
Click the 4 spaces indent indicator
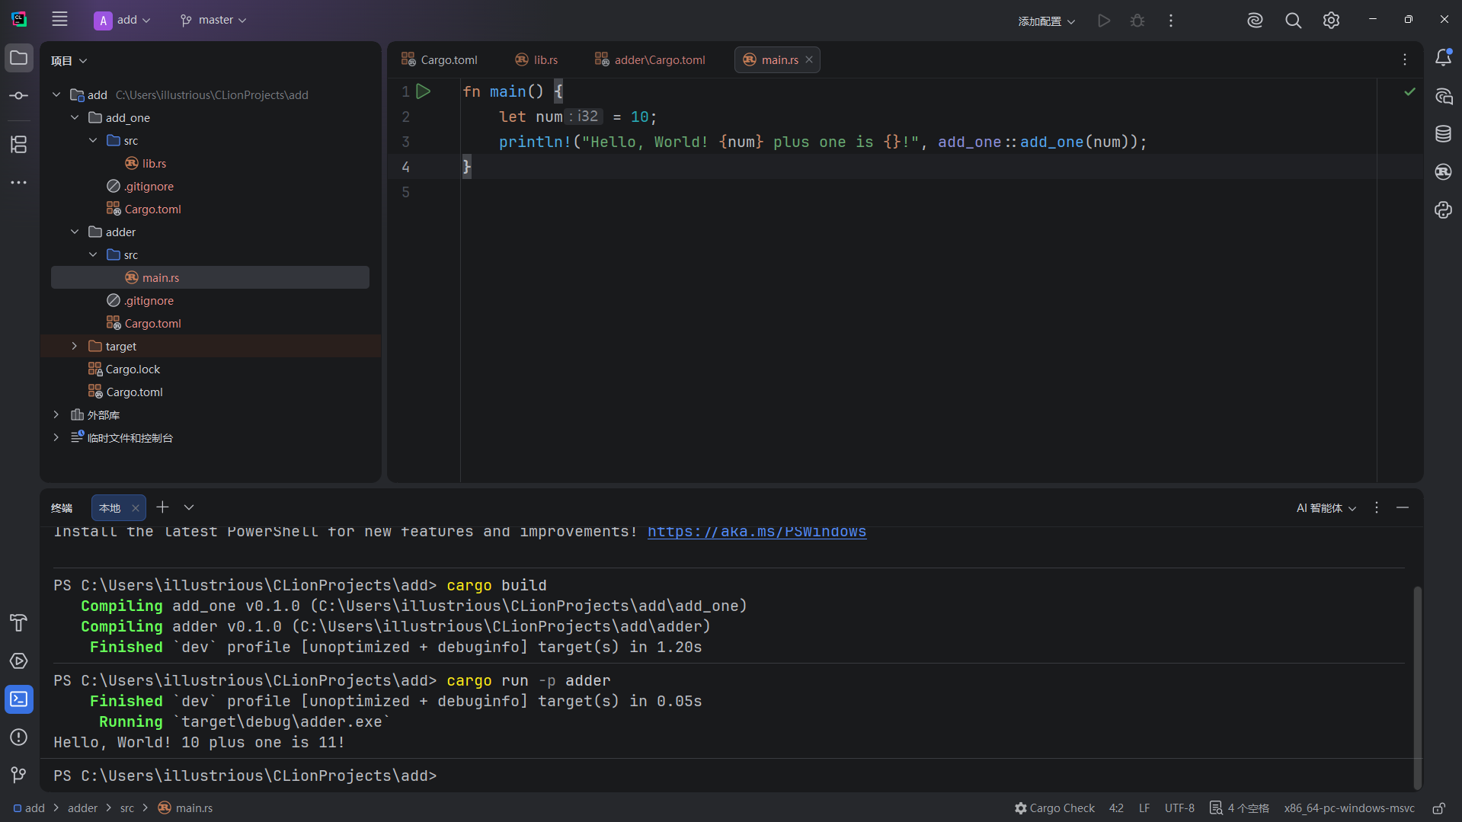(x=1240, y=808)
